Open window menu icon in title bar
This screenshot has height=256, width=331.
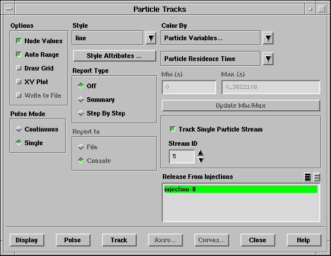pos(9,9)
